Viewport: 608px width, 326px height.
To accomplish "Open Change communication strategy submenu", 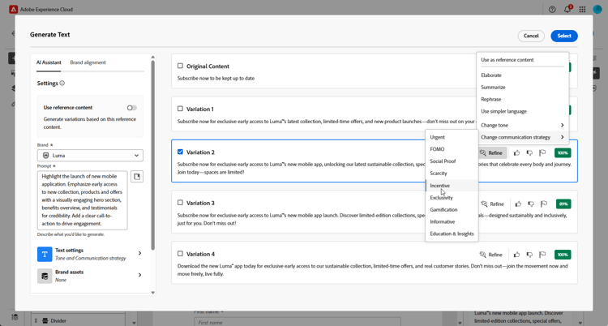I will coord(522,137).
